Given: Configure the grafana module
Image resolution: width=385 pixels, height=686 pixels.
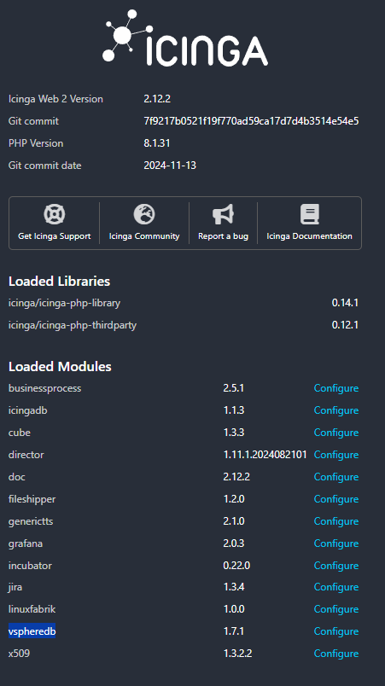Looking at the screenshot, I should tap(336, 544).
